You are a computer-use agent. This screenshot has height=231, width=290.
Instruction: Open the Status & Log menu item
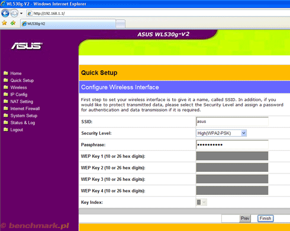pyautogui.click(x=22, y=123)
